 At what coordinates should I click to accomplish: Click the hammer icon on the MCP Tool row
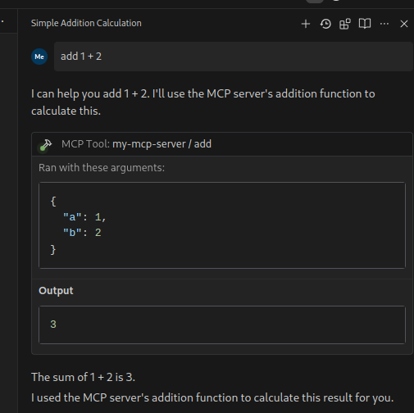pyautogui.click(x=46, y=144)
